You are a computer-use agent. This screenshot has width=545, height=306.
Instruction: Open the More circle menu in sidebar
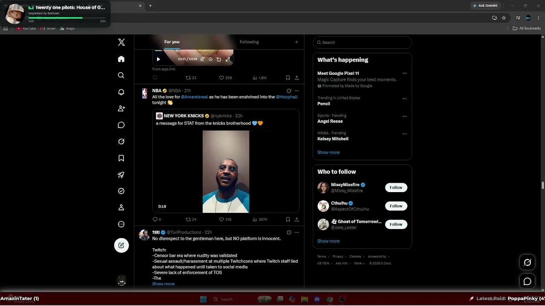coord(121,224)
